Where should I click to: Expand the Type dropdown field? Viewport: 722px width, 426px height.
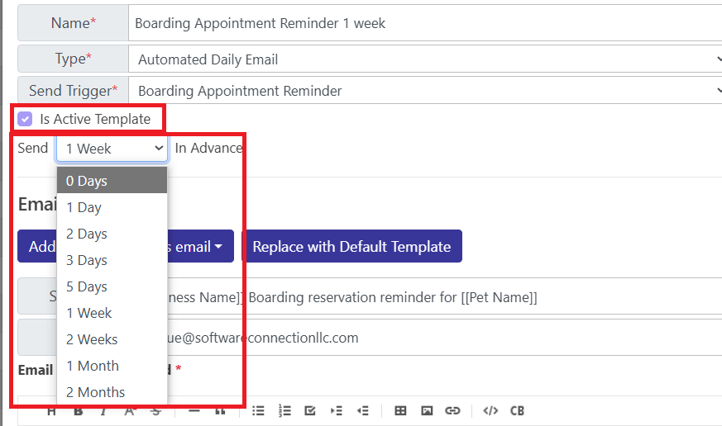coord(425,59)
